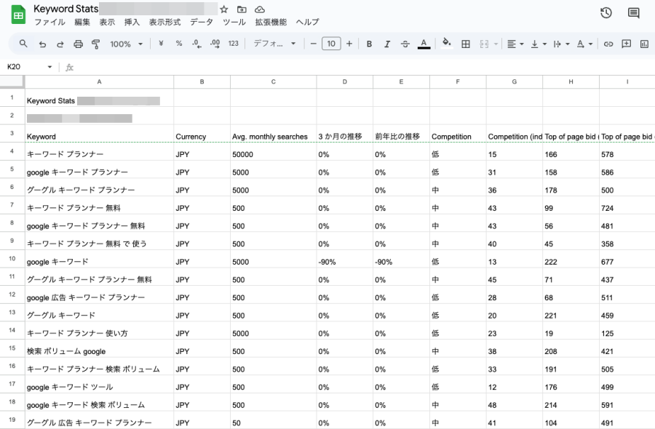Image resolution: width=655 pixels, height=429 pixels.
Task: Open the text color picker
Action: (424, 44)
